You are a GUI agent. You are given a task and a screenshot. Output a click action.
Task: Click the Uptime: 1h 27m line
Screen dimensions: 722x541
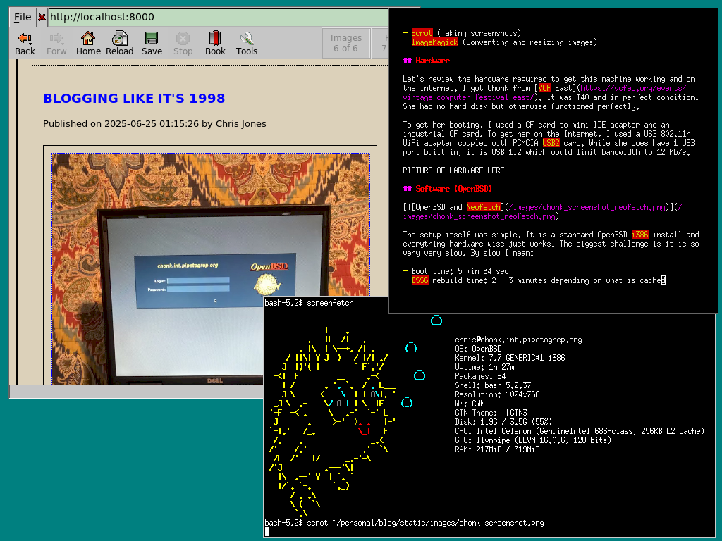[484, 367]
